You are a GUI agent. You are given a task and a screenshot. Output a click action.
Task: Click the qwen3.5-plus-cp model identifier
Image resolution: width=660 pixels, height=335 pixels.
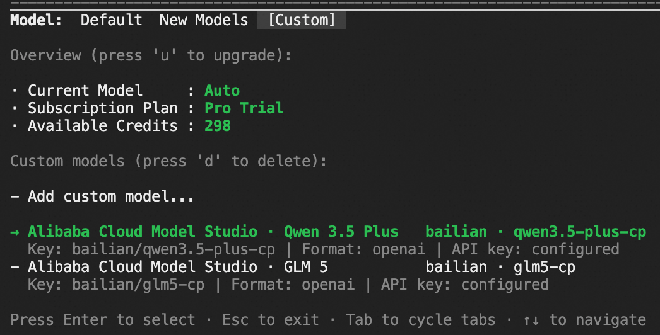coord(580,232)
